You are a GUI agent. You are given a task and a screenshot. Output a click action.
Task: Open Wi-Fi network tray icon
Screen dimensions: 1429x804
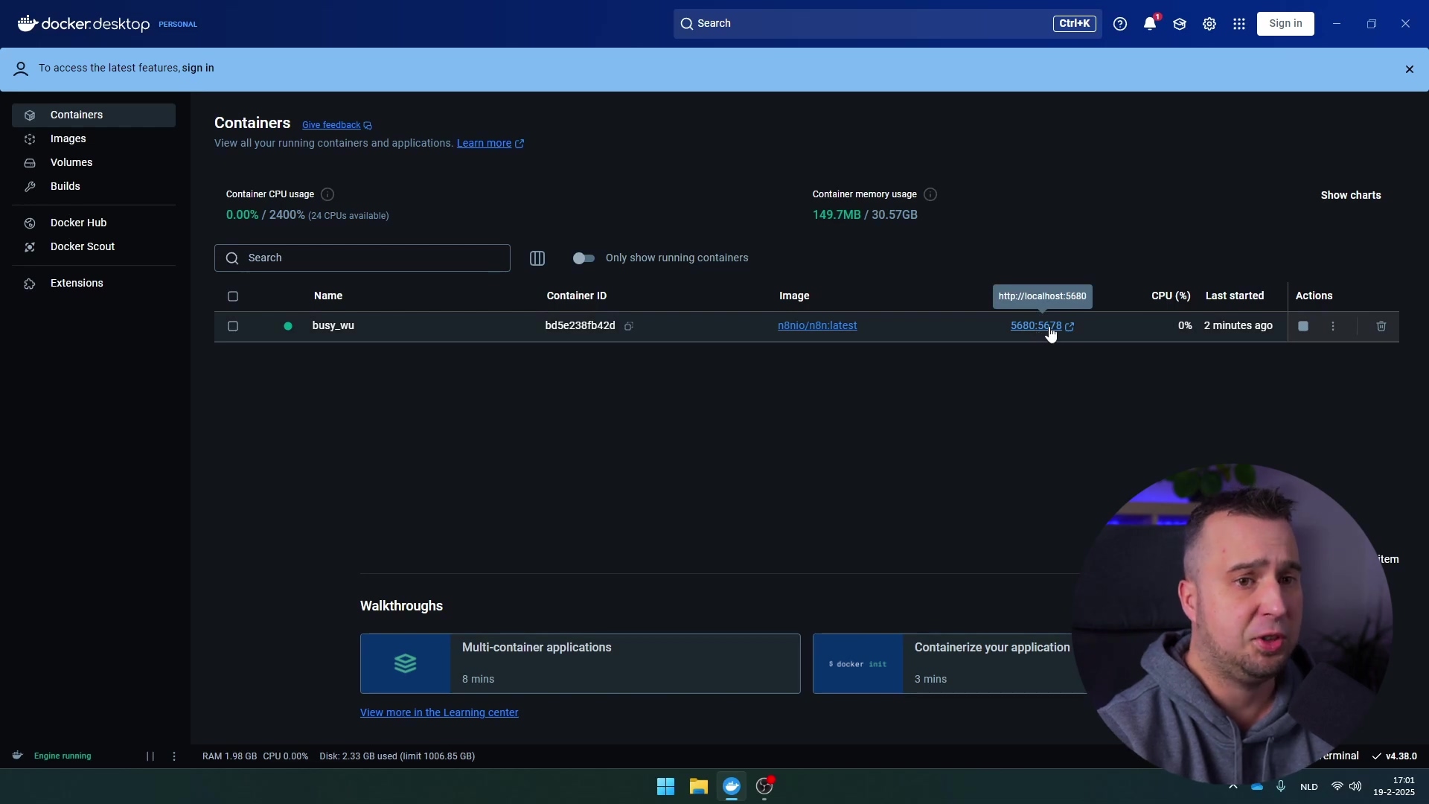click(x=1337, y=787)
